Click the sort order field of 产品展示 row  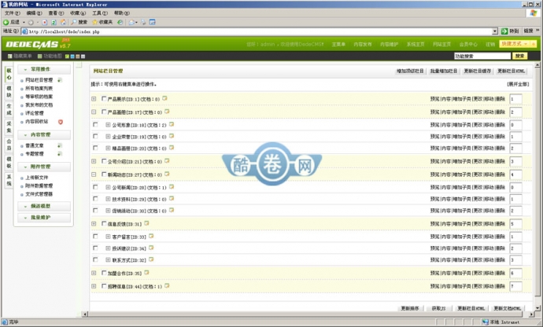(x=515, y=99)
